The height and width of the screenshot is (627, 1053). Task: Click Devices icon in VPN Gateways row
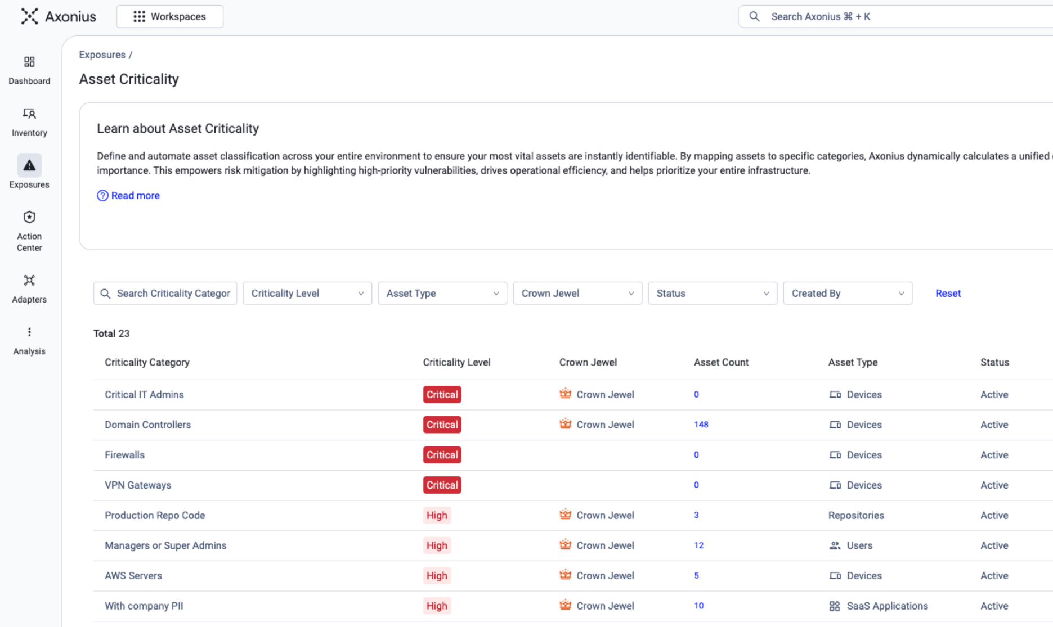(x=835, y=485)
